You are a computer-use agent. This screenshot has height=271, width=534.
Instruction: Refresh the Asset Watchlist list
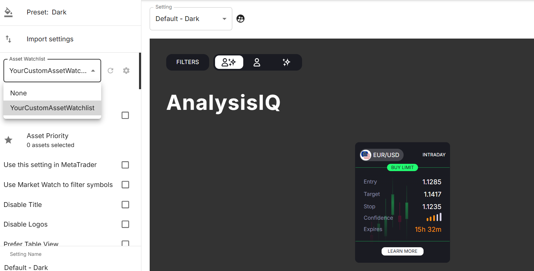[110, 71]
